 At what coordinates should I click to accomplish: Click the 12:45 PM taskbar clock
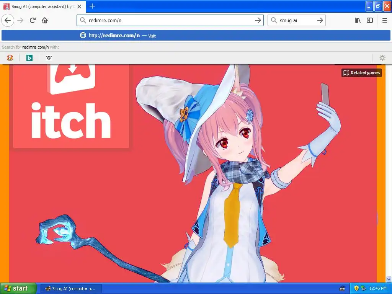coord(378,288)
